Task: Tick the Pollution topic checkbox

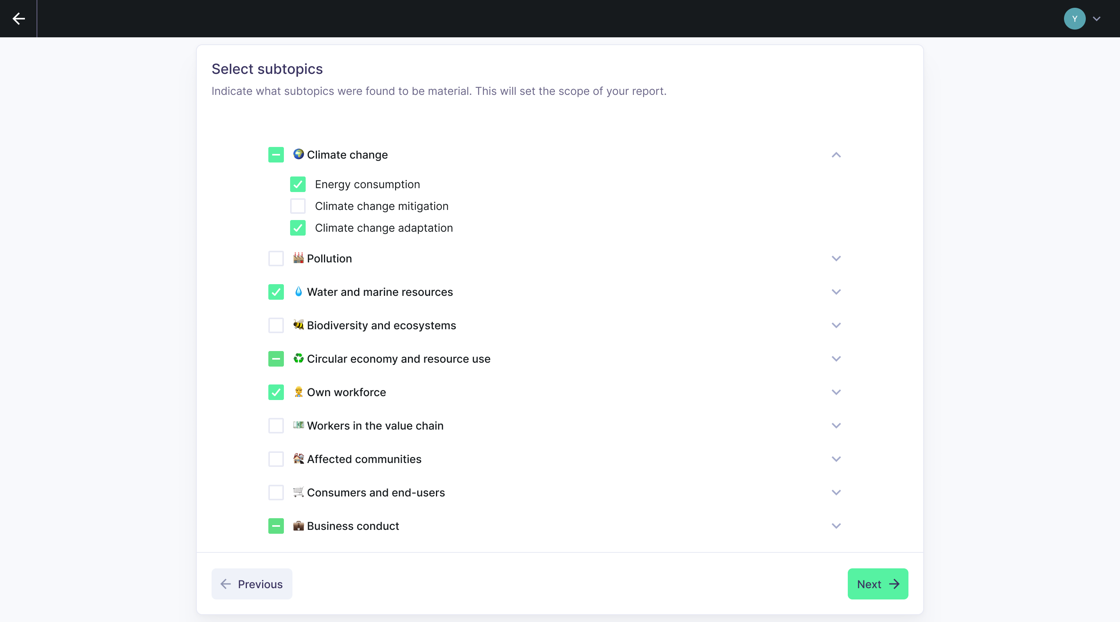Action: [276, 259]
